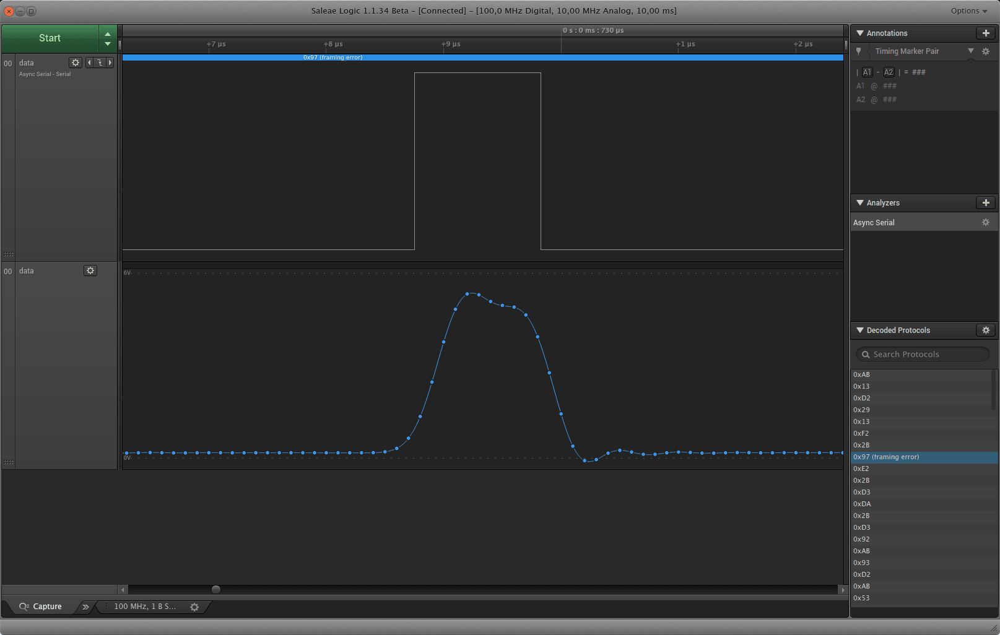Viewport: 1000px width, 635px height.
Task: Open the Decoded Protocols gear settings
Action: coord(986,330)
